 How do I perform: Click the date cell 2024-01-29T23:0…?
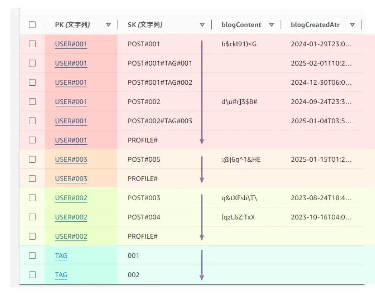(x=321, y=44)
